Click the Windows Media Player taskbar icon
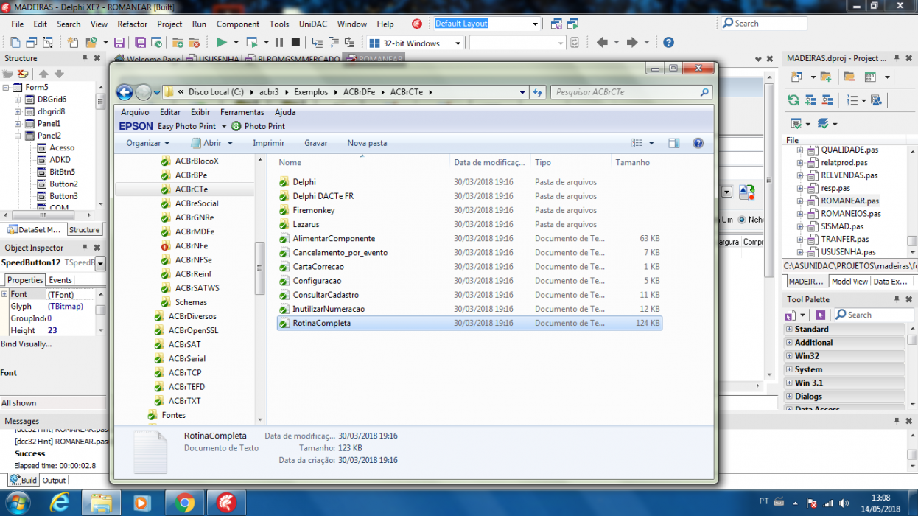 click(142, 503)
